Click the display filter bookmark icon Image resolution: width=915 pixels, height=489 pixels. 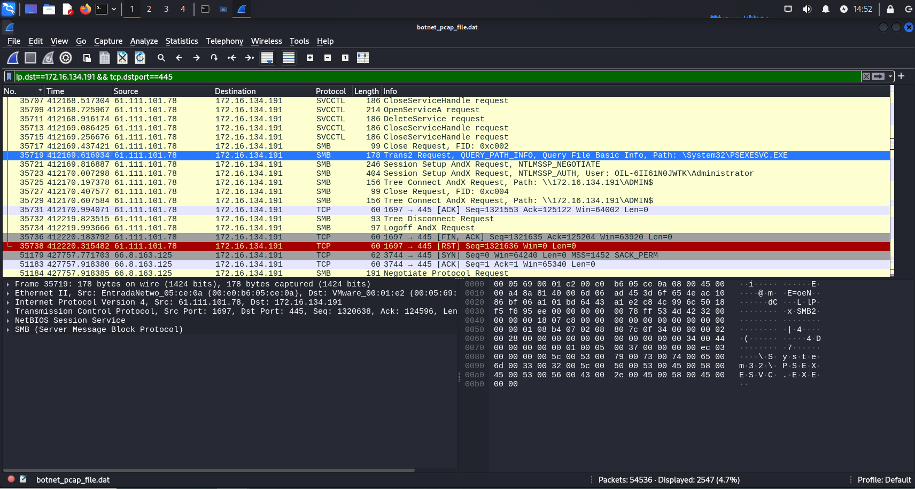[9, 76]
